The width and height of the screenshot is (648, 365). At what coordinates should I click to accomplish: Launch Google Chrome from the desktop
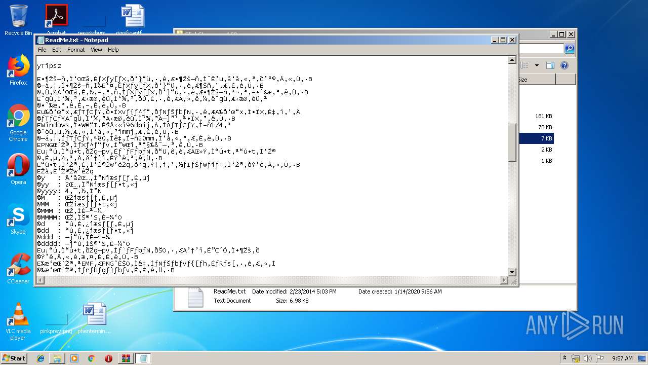(18, 123)
